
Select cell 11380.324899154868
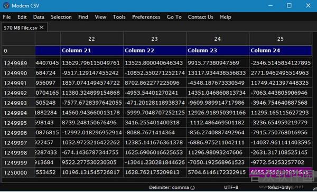pyautogui.click(x=91, y=93)
